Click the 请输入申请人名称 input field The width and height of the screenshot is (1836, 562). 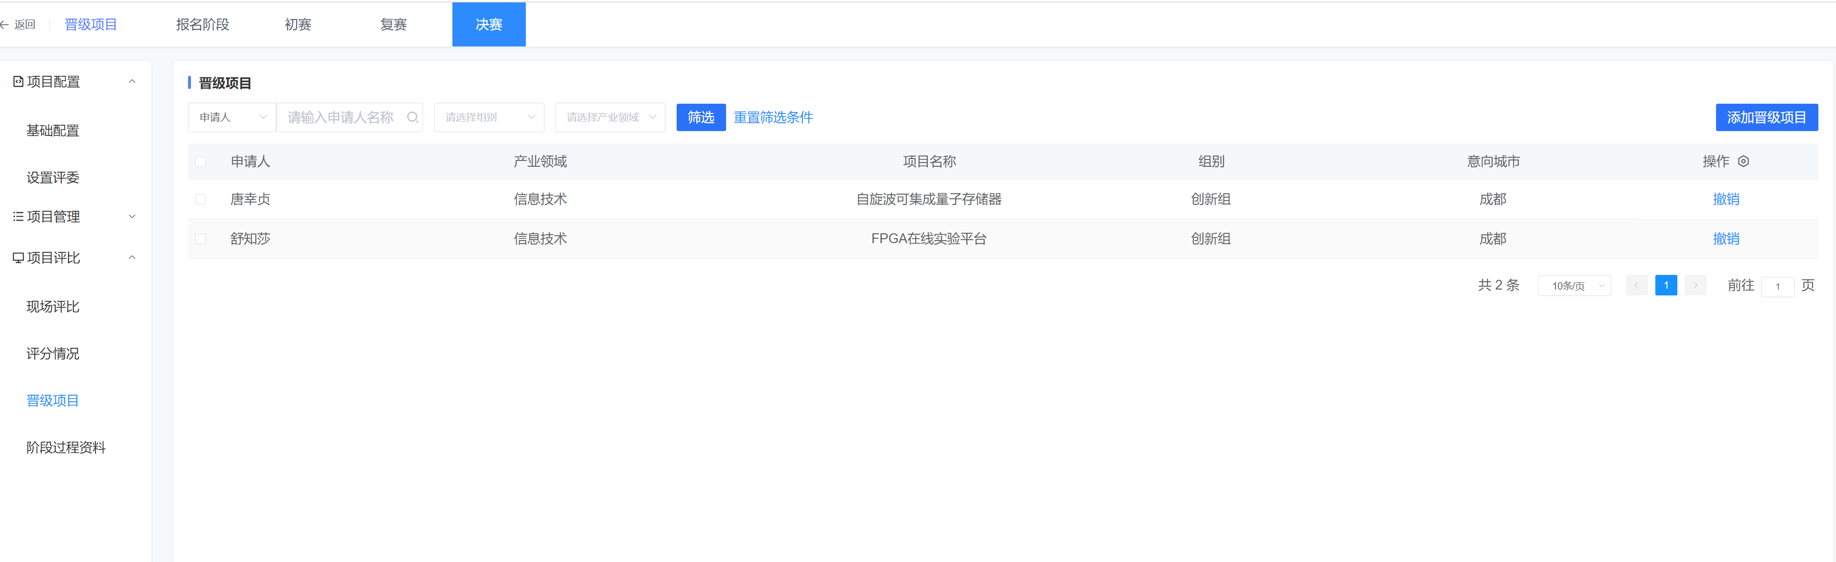click(349, 117)
